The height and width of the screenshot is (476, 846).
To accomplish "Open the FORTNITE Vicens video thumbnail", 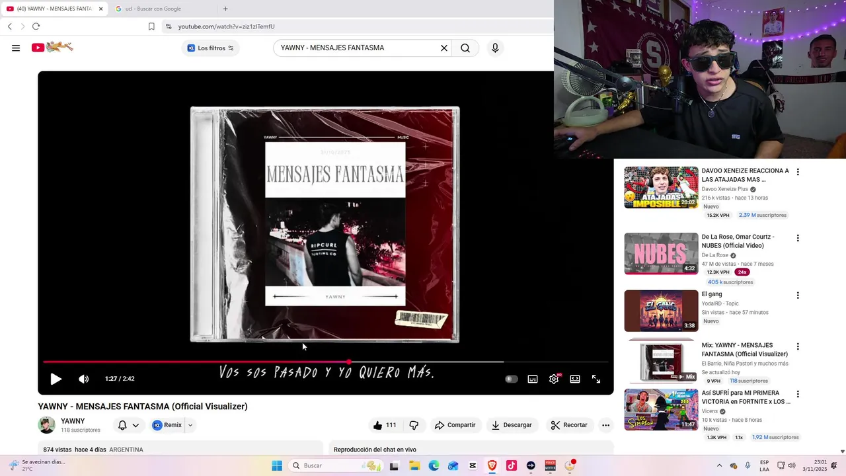I will point(661,409).
